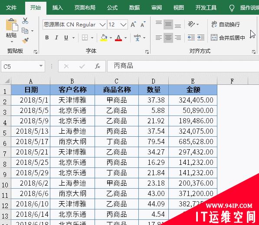
Task: Switch to the 数据 tab
Action: [x=134, y=8]
